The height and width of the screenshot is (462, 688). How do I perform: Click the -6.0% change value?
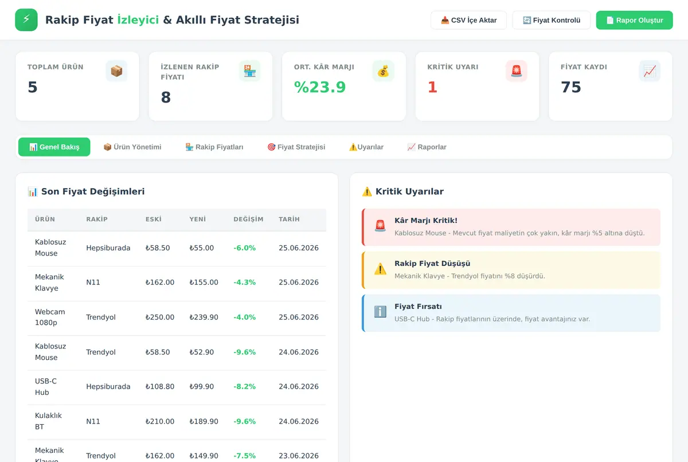pyautogui.click(x=245, y=248)
